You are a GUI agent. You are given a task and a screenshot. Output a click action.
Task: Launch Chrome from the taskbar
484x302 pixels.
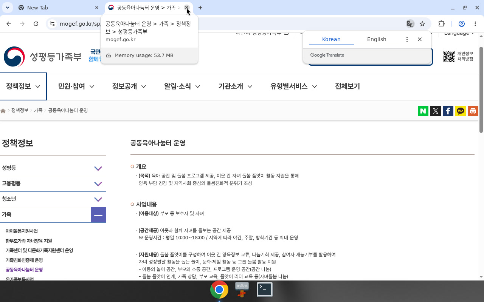coord(219,290)
